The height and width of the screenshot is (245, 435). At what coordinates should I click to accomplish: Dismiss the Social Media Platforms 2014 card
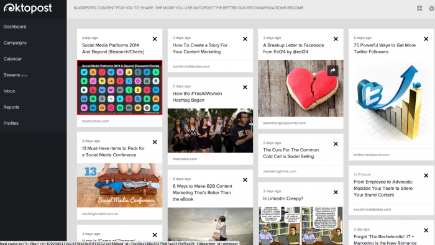tap(155, 39)
